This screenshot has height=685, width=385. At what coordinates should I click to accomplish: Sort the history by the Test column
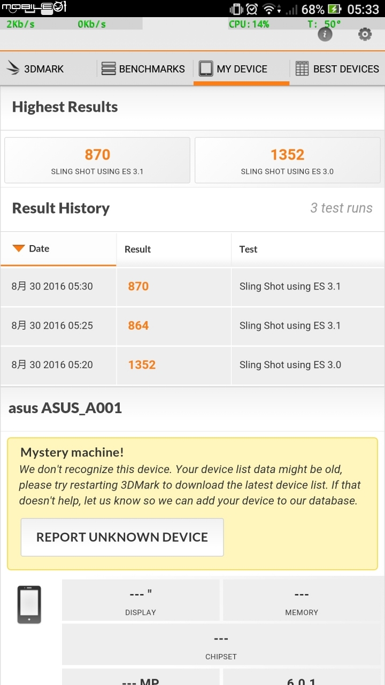[248, 249]
